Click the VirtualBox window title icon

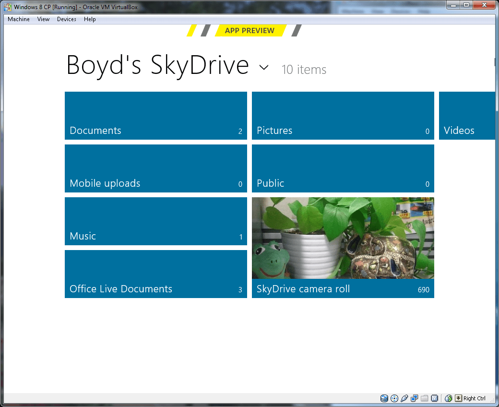(x=8, y=7)
